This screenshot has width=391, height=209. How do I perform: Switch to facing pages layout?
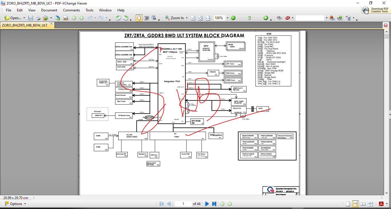pos(363,204)
